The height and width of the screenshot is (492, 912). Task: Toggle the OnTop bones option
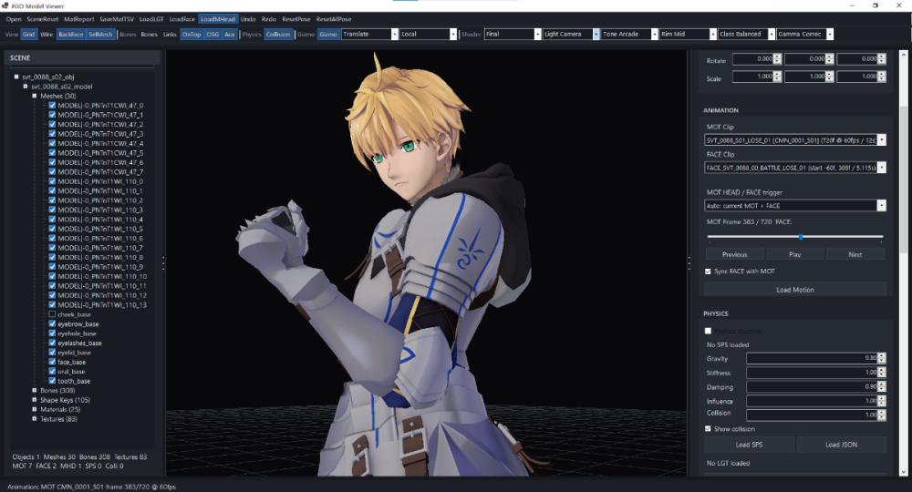[x=192, y=35]
